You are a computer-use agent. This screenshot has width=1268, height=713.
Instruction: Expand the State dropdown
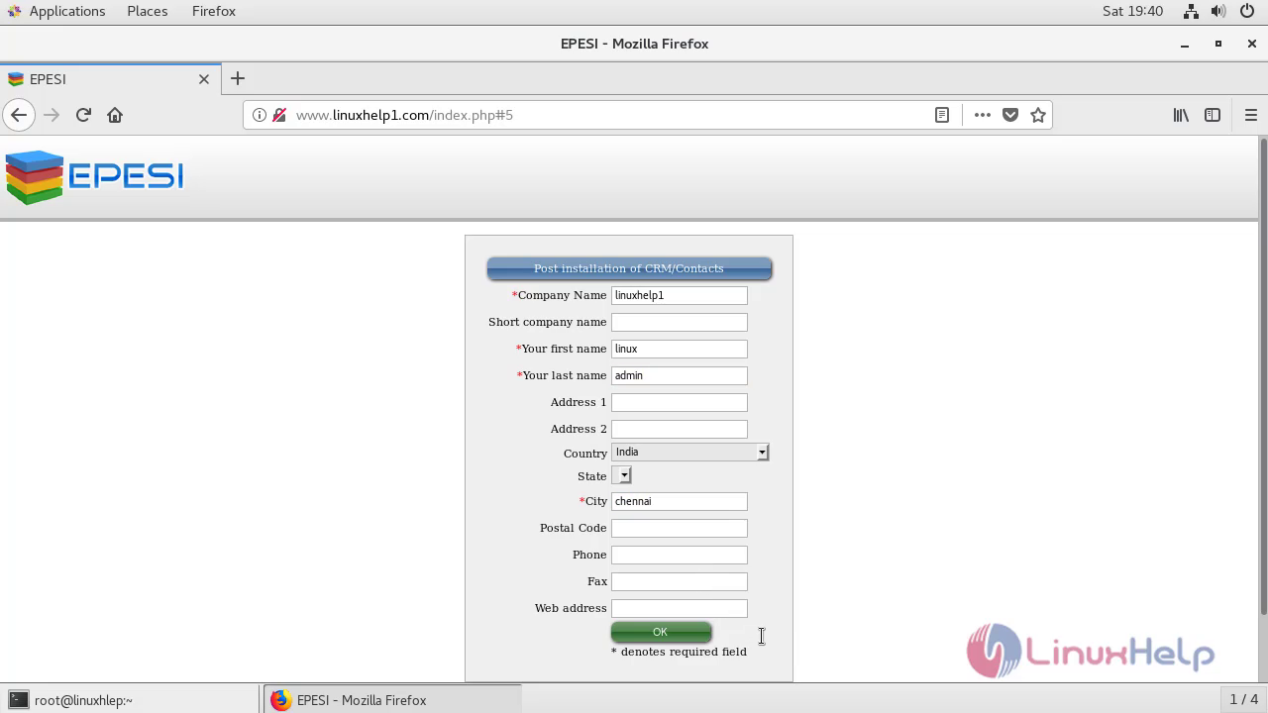621,476
